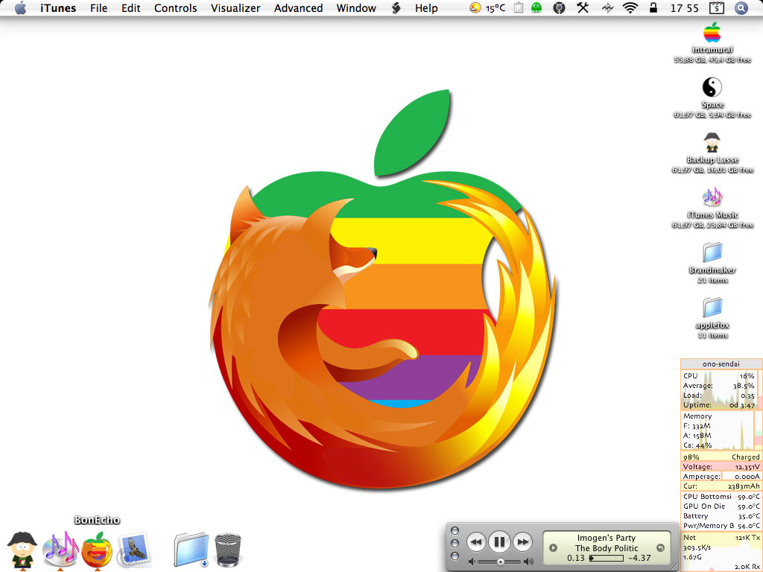Viewport: 763px width, 572px height.
Task: Click the bottom window button of mini player
Action: [455, 556]
